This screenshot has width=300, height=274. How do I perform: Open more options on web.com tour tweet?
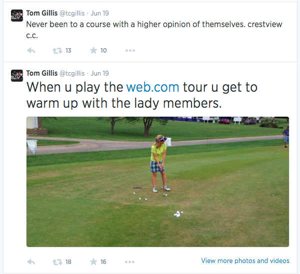click(130, 261)
